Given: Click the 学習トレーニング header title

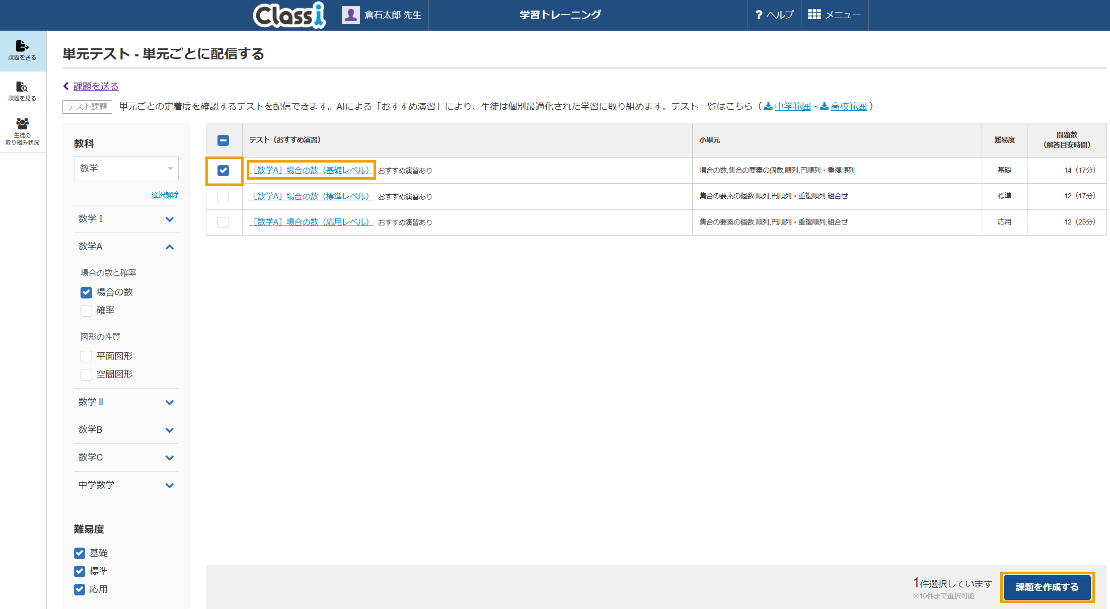Looking at the screenshot, I should coord(560,15).
